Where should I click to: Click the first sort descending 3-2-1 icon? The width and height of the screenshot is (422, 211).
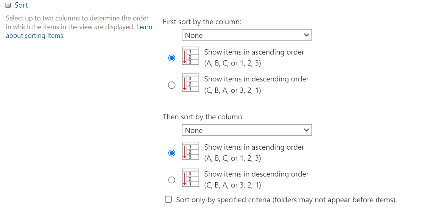pos(190,83)
